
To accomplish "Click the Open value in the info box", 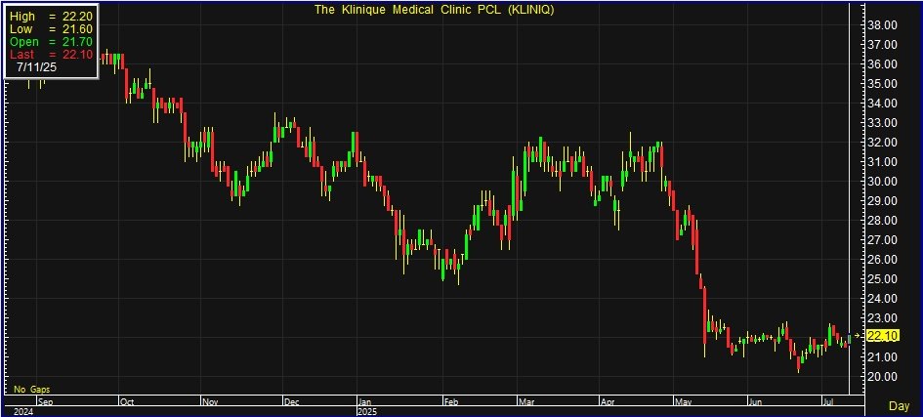I will (76, 43).
